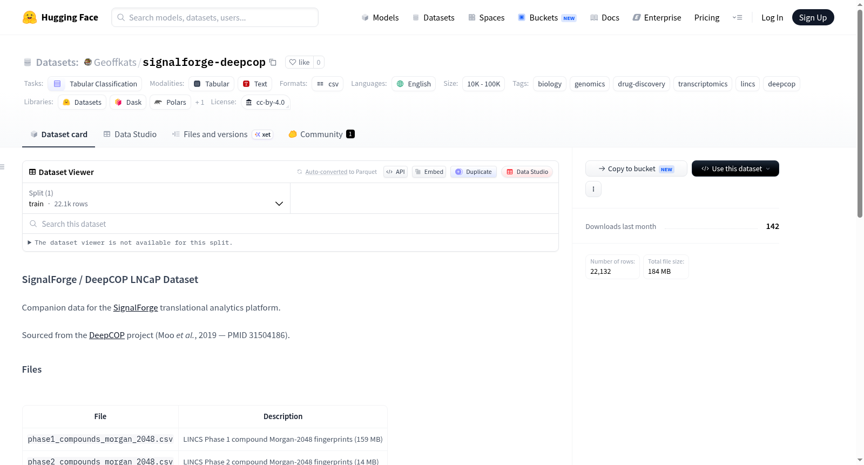Click the Sign Up button
Image resolution: width=864 pixels, height=465 pixels.
(x=813, y=17)
